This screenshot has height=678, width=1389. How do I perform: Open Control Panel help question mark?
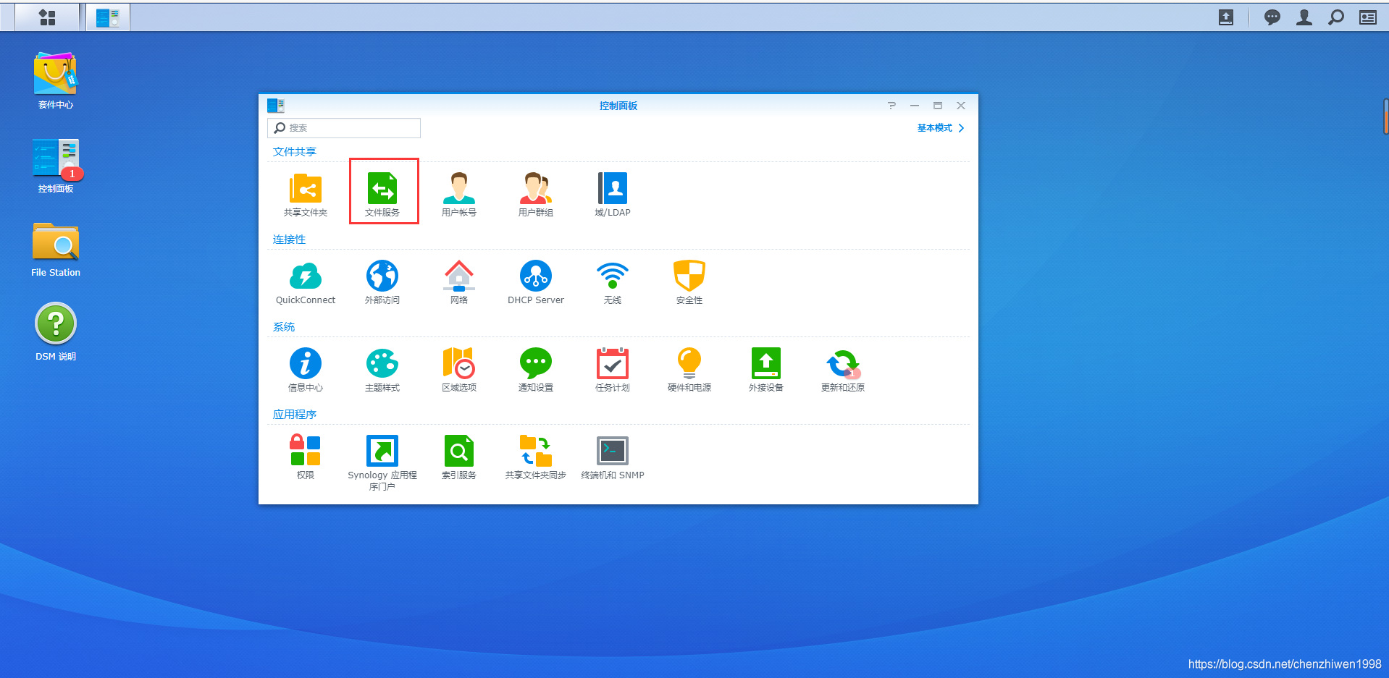point(891,106)
